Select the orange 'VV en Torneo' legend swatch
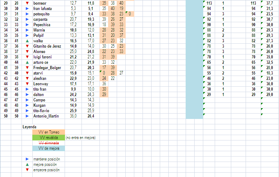Screen dimensions: 279x177 click(x=49, y=132)
